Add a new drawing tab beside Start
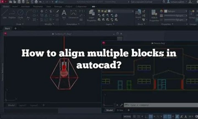 [15, 29]
